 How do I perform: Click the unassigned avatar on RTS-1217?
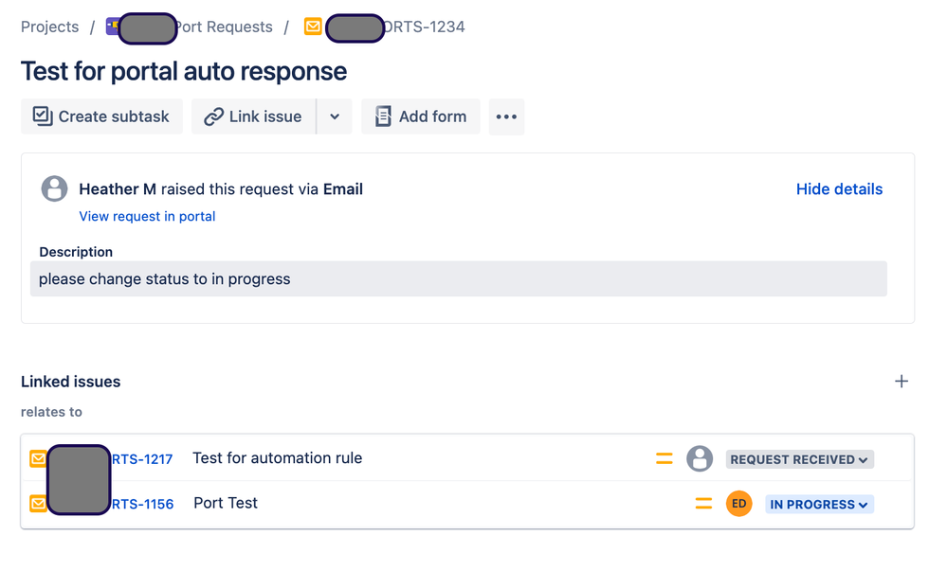[x=700, y=458]
